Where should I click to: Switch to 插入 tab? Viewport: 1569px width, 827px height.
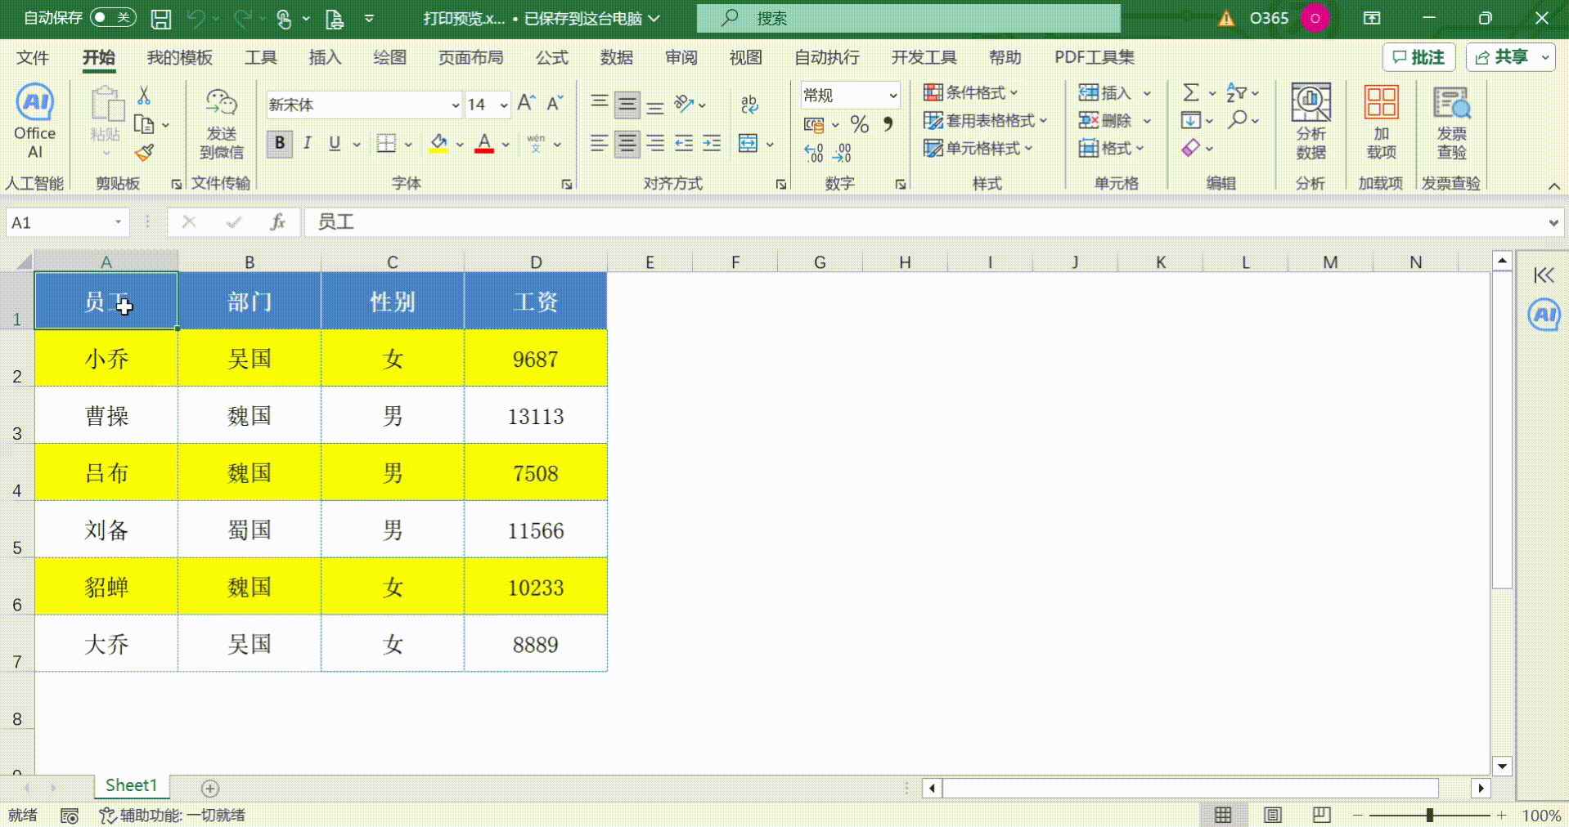[325, 57]
